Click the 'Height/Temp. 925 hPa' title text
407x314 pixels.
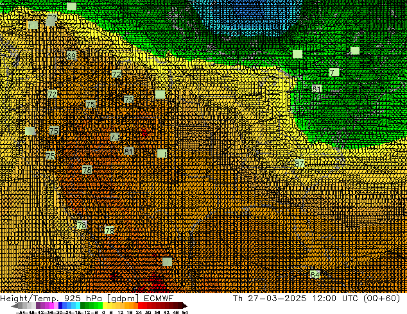(51, 299)
